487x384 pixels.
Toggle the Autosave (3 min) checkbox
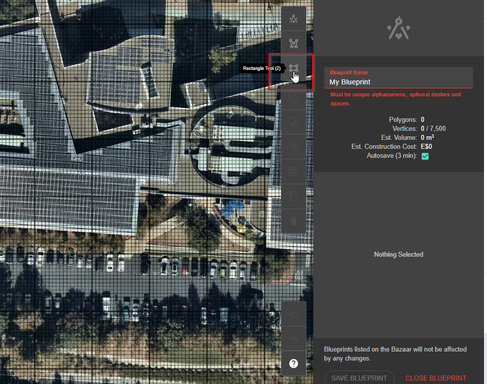pyautogui.click(x=425, y=156)
